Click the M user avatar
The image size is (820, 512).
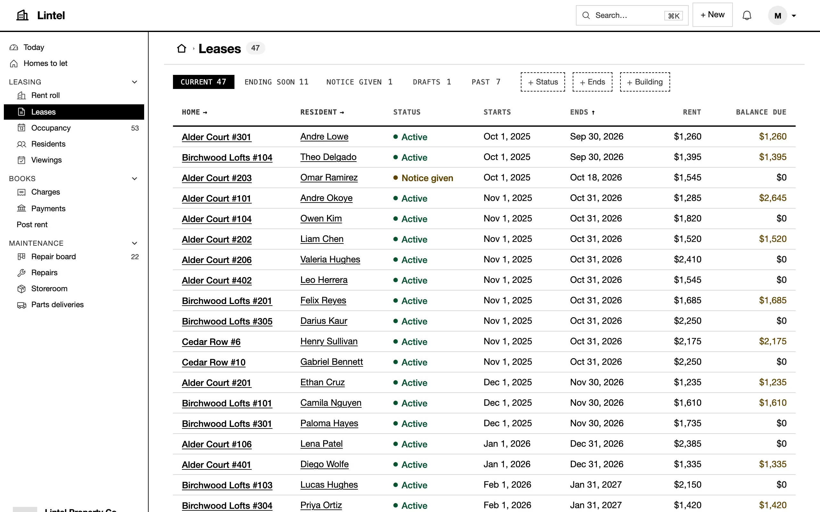(777, 16)
